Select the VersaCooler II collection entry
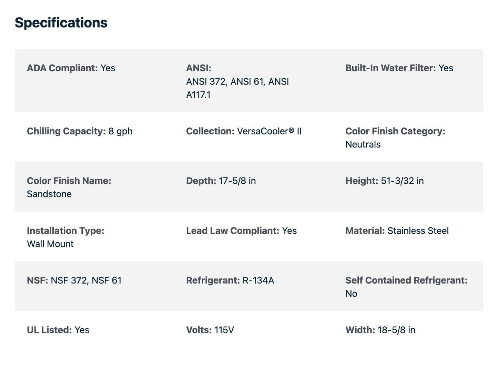The width and height of the screenshot is (498, 366). (244, 131)
